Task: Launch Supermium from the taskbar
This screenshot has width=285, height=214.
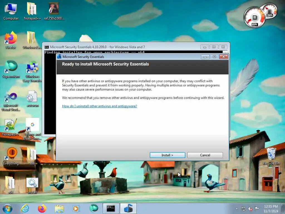Action: [x=94, y=208]
